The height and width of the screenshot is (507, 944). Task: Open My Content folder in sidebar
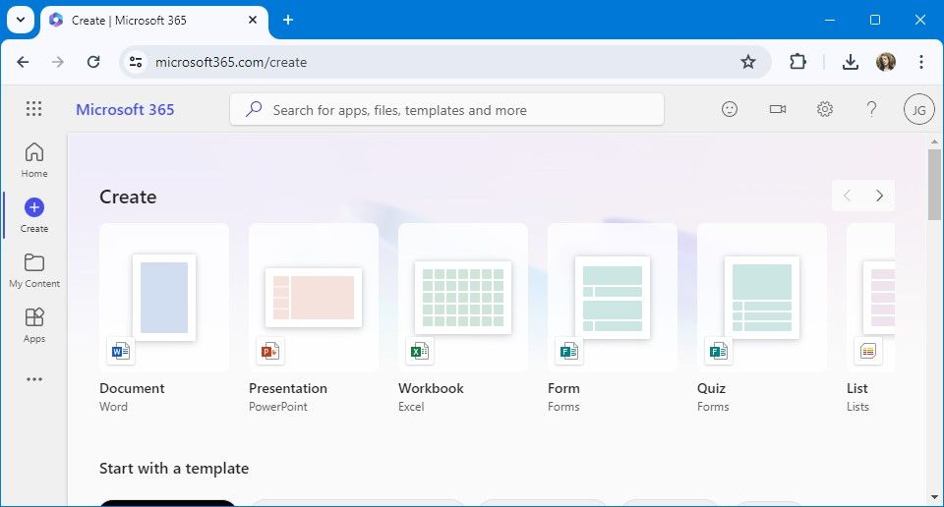[x=34, y=270]
